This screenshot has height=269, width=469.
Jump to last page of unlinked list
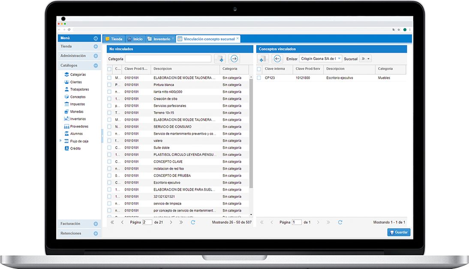coord(181,222)
